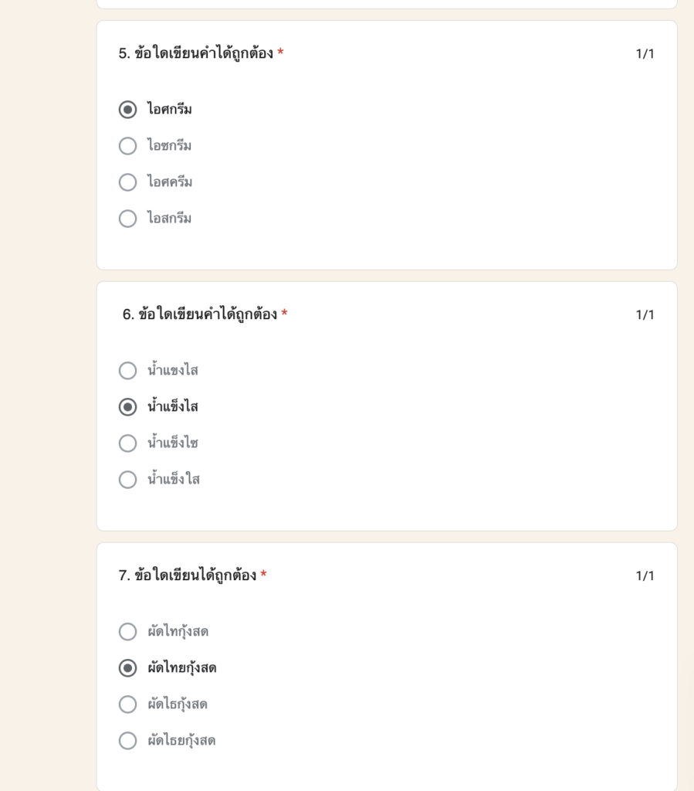Select the ผัดไทกุ้งสด radio option
Viewport: 694px width, 791px height.
tap(127, 632)
